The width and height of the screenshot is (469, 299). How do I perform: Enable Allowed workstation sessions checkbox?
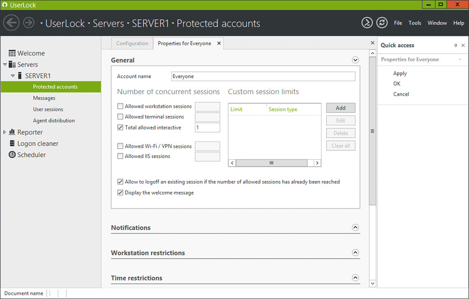coord(120,107)
